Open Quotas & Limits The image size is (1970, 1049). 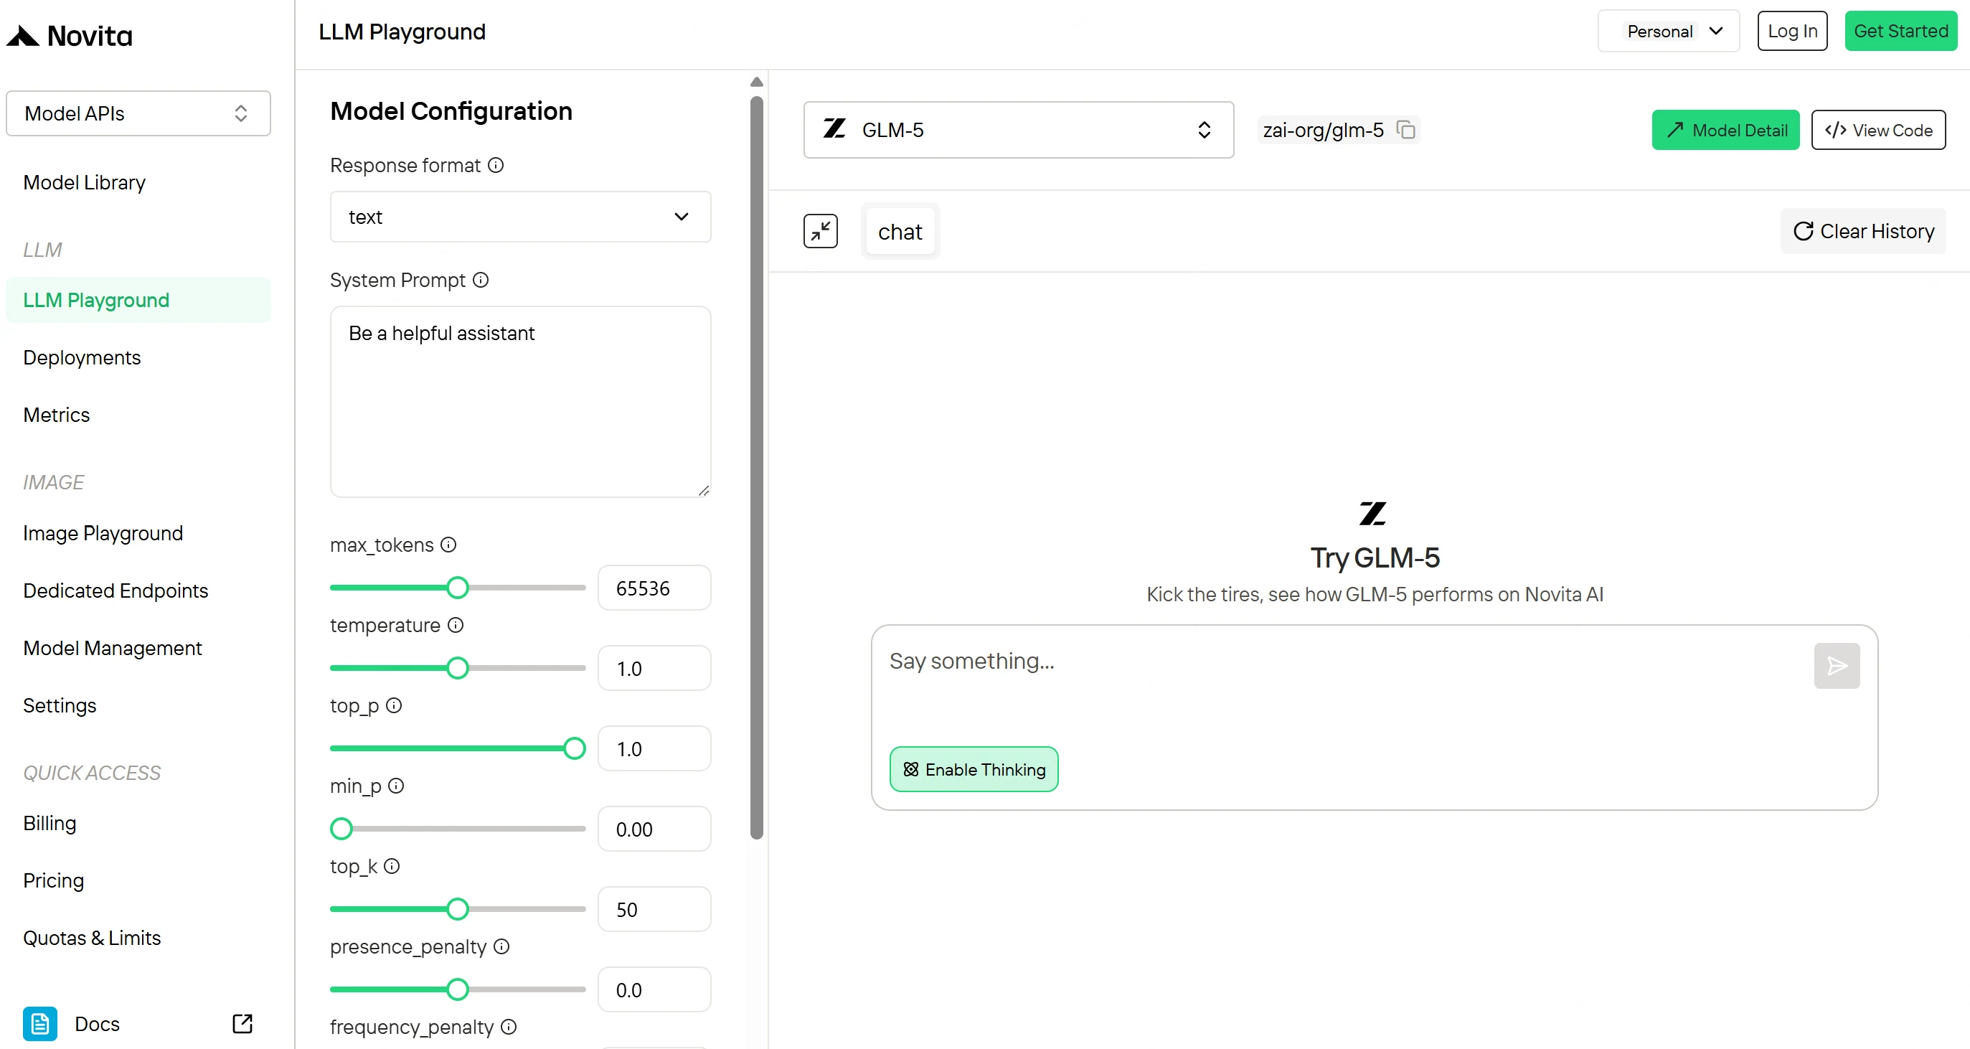[x=92, y=937]
